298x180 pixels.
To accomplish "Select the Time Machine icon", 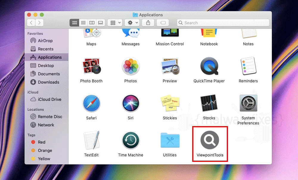I will (x=131, y=140).
